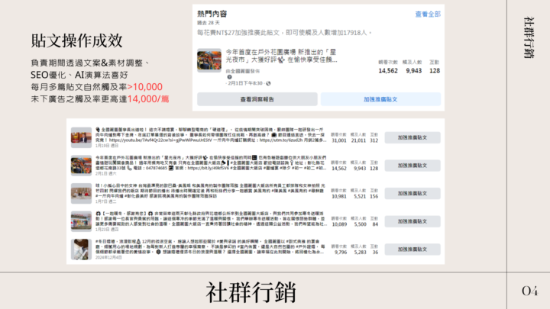Viewport: 550px width, 309px height.
Task: Boost the post with 10,089 views
Action: coord(412,220)
